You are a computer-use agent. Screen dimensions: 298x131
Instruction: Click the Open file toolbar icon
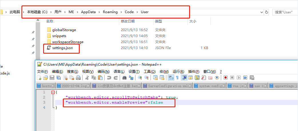[x=45, y=77]
